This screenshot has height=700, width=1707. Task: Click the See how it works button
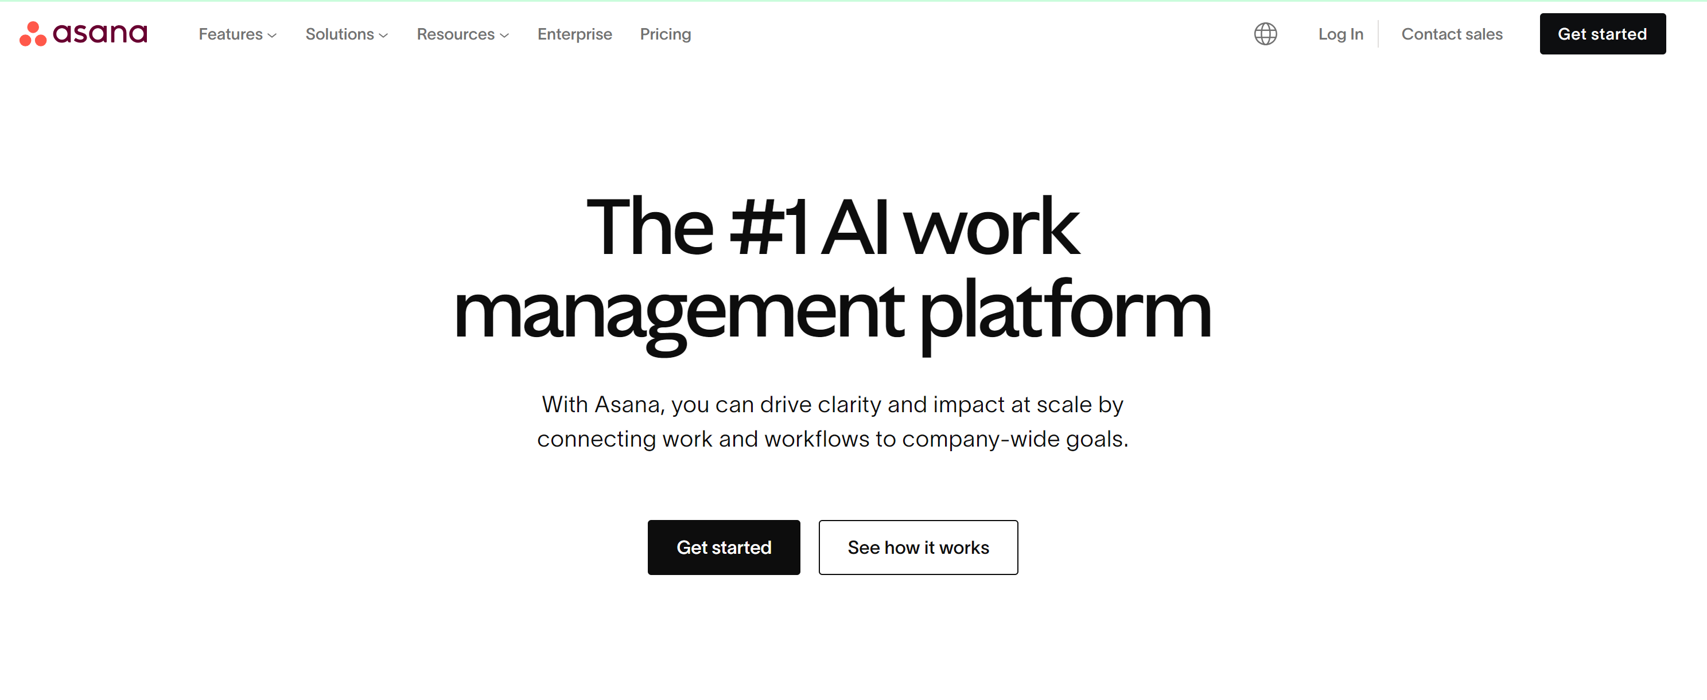point(917,547)
